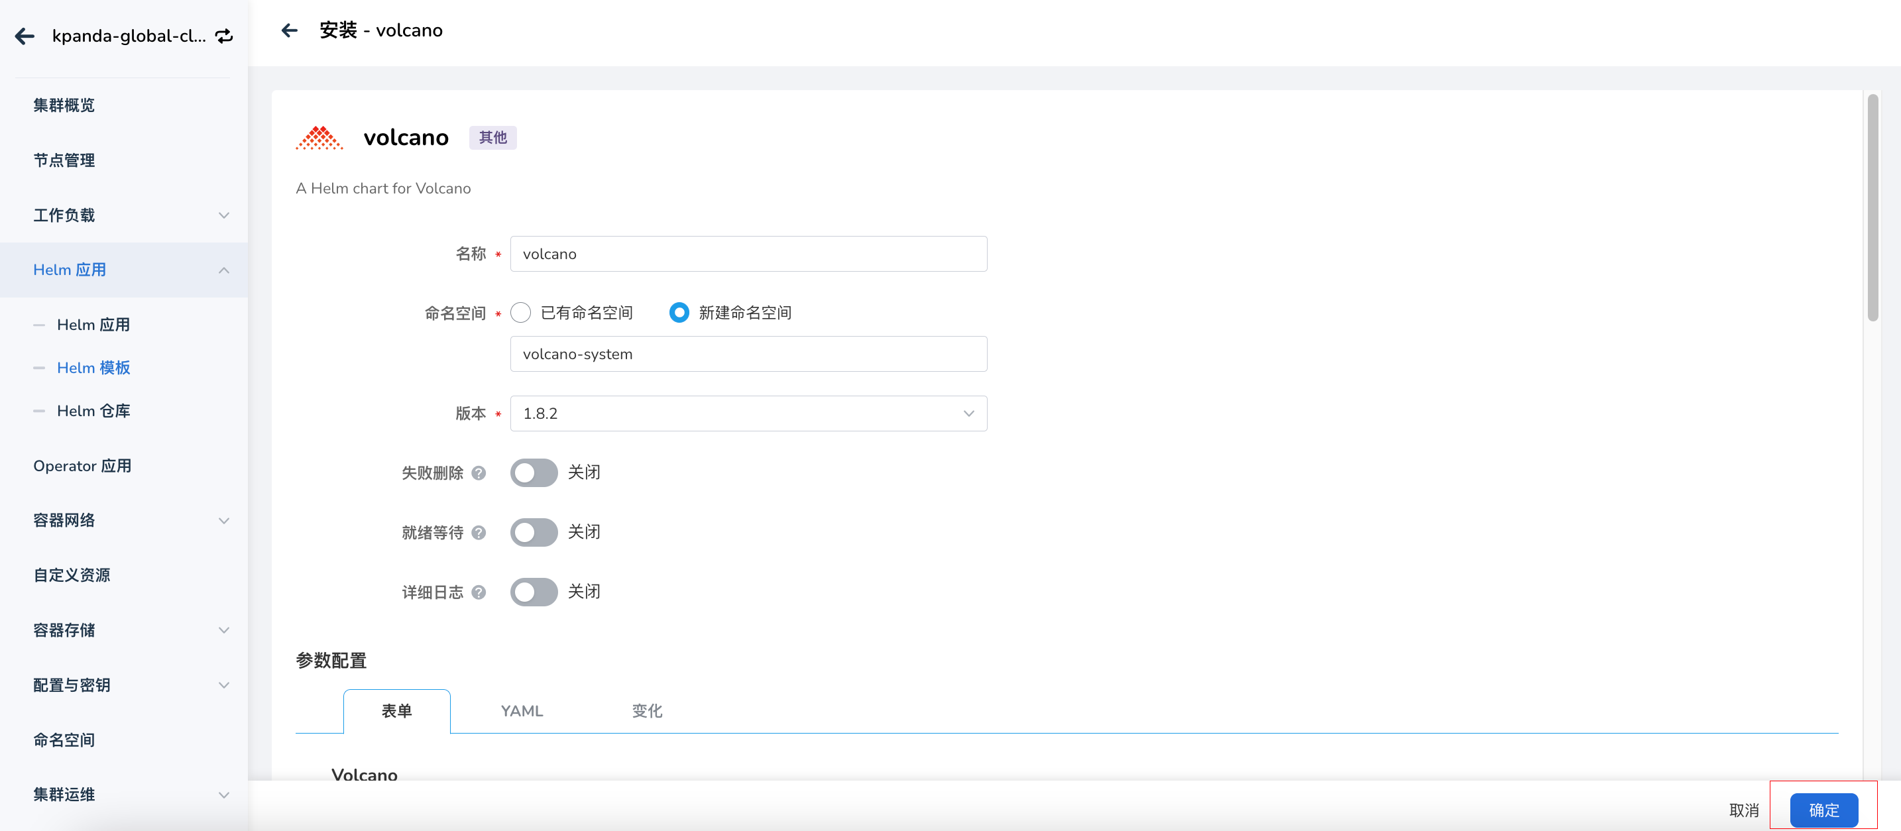Click the back arrow beside cluster name

click(x=25, y=36)
